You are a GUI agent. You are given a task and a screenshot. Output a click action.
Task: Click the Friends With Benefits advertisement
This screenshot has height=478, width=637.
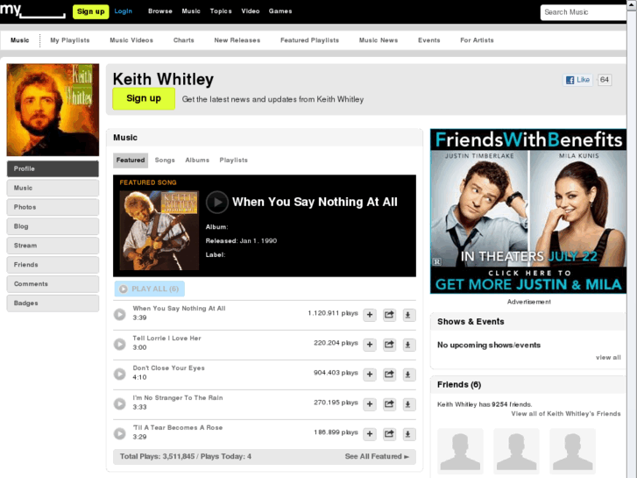coord(528,211)
